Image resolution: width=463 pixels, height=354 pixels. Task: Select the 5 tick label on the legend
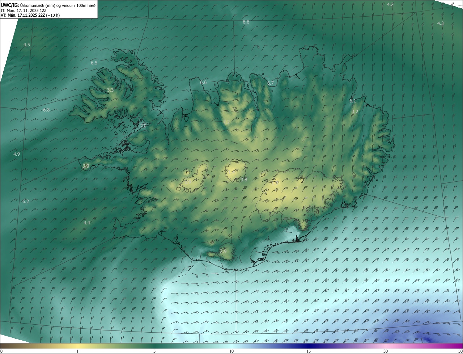click(x=154, y=351)
